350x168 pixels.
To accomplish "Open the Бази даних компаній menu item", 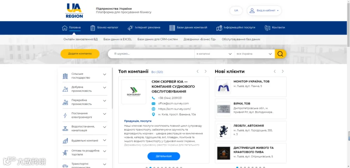I will (192, 28).
